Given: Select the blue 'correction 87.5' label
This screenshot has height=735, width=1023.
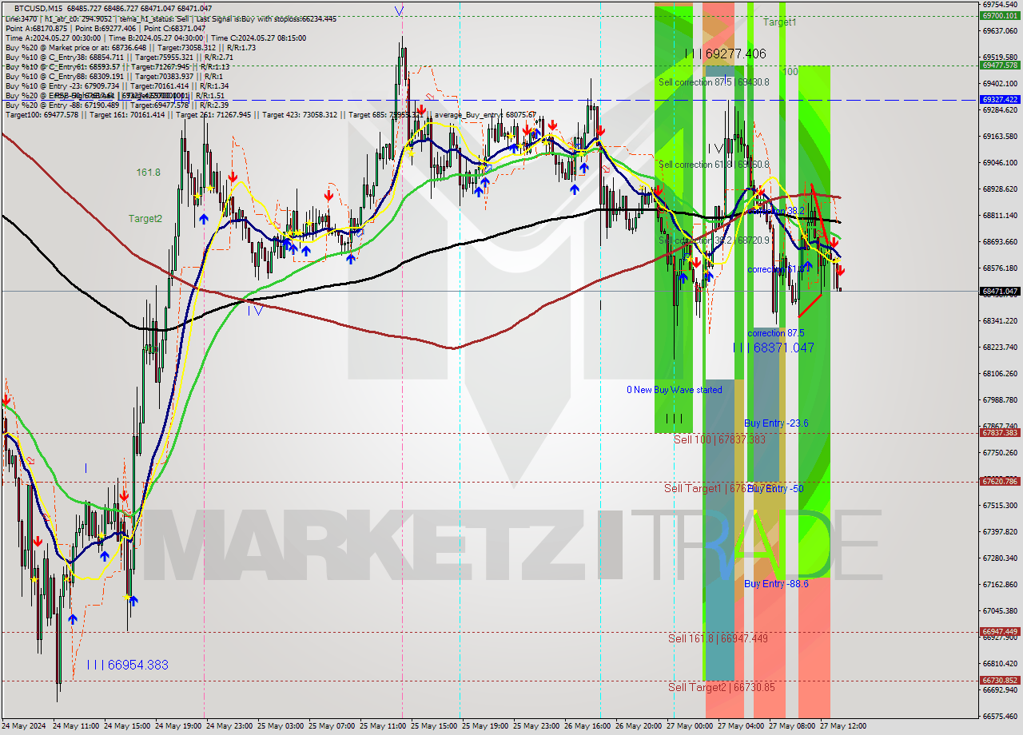Looking at the screenshot, I should click(775, 332).
